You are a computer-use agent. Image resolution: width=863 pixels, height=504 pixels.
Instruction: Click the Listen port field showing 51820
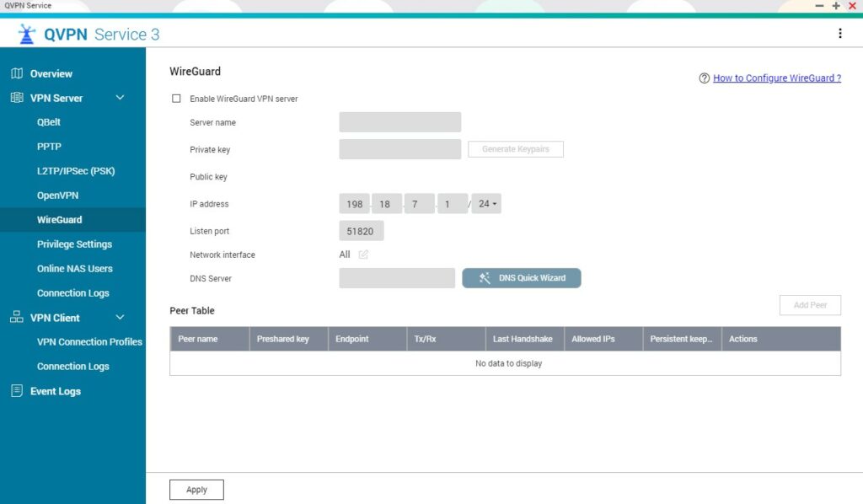pos(362,231)
